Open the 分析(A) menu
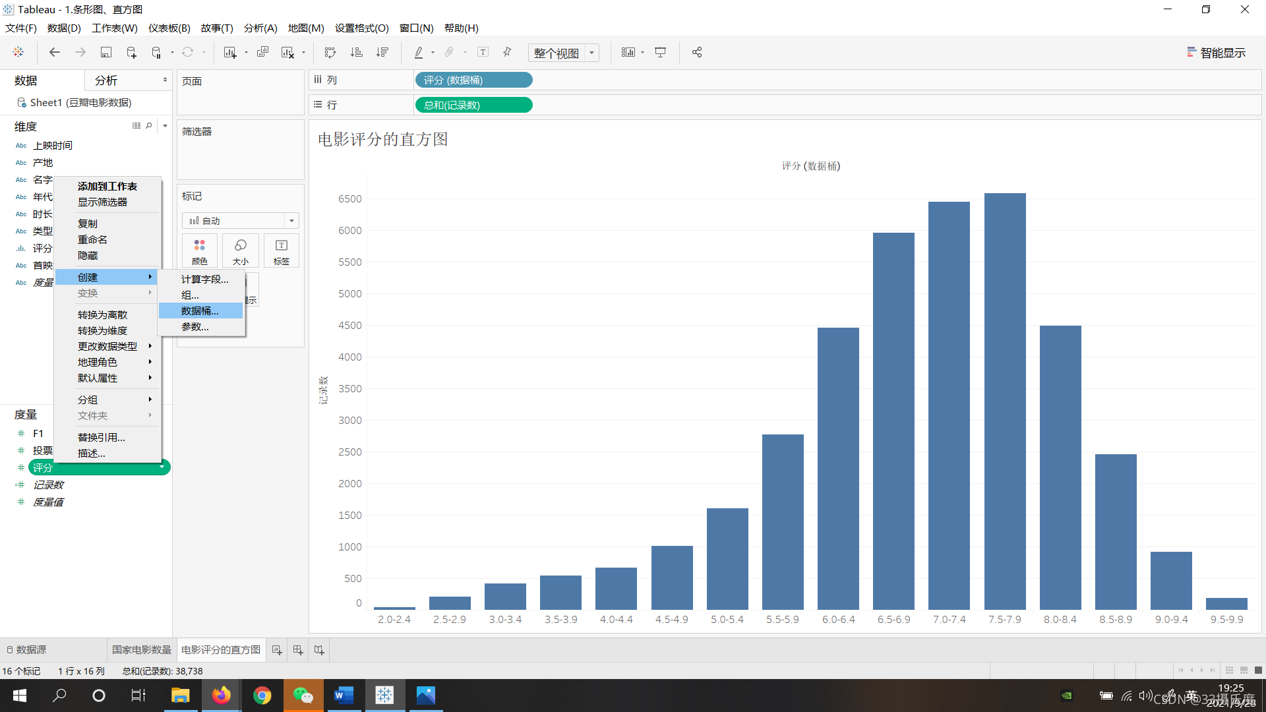 (260, 28)
